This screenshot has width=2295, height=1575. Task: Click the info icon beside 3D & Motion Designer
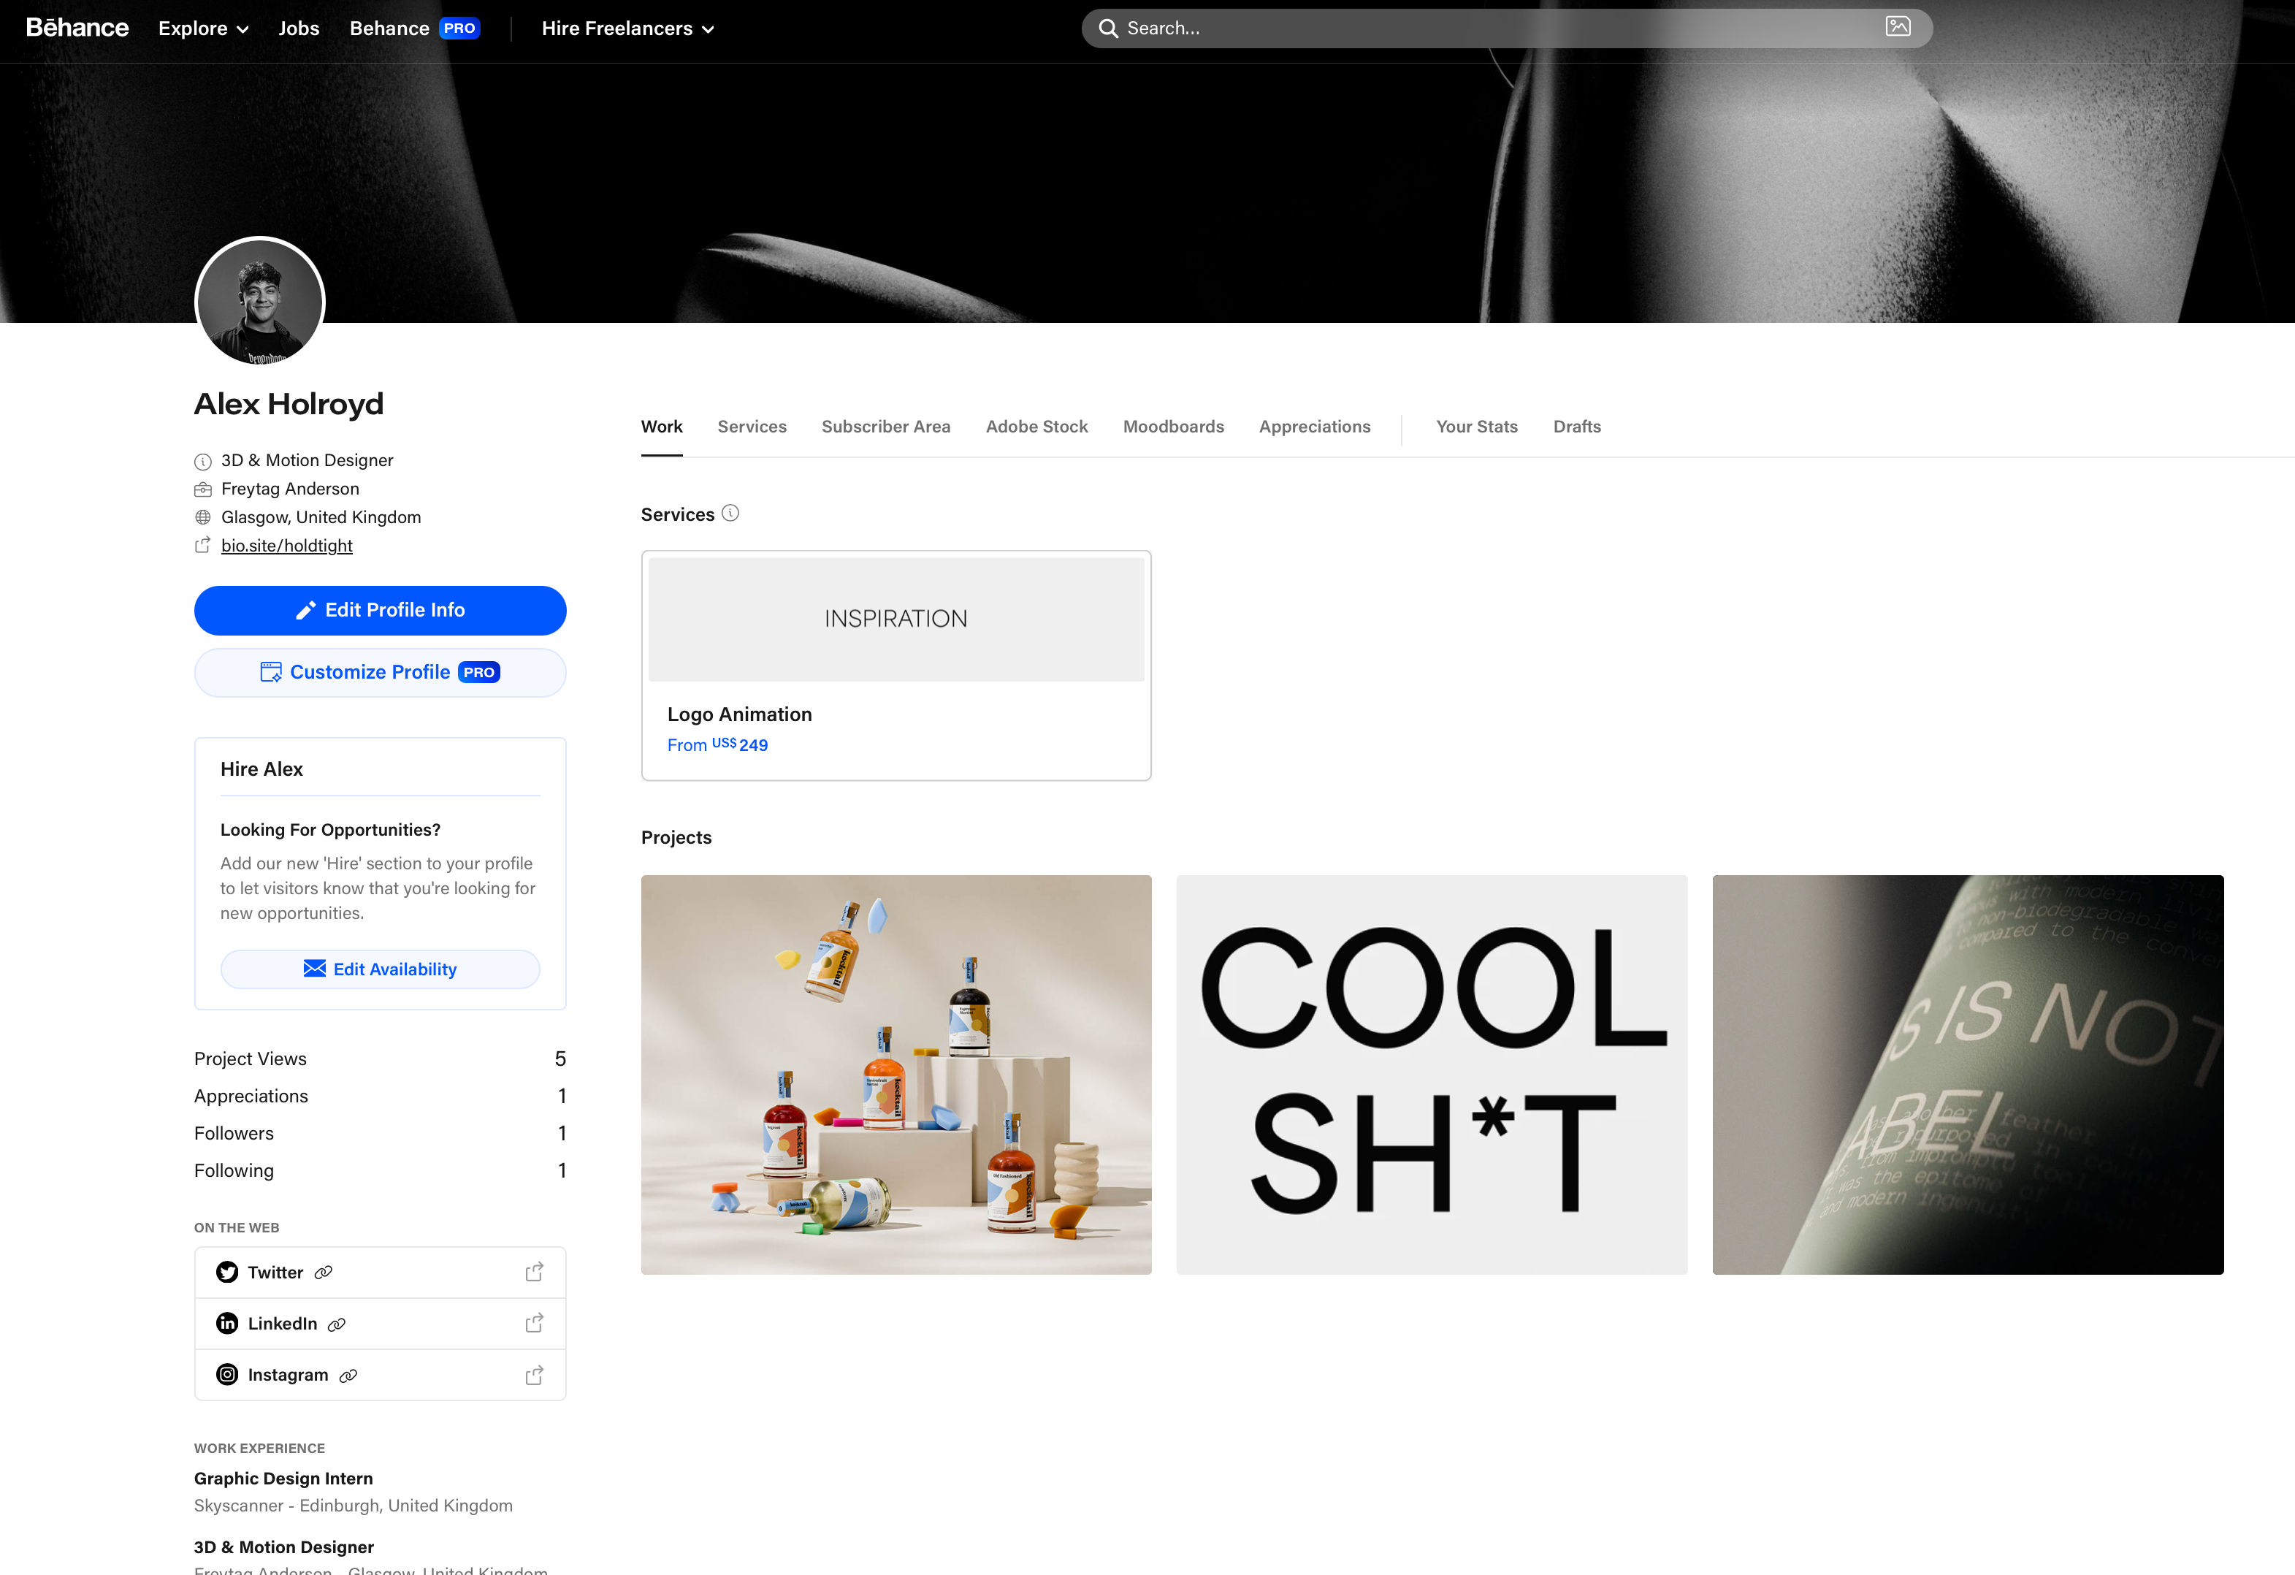(202, 460)
